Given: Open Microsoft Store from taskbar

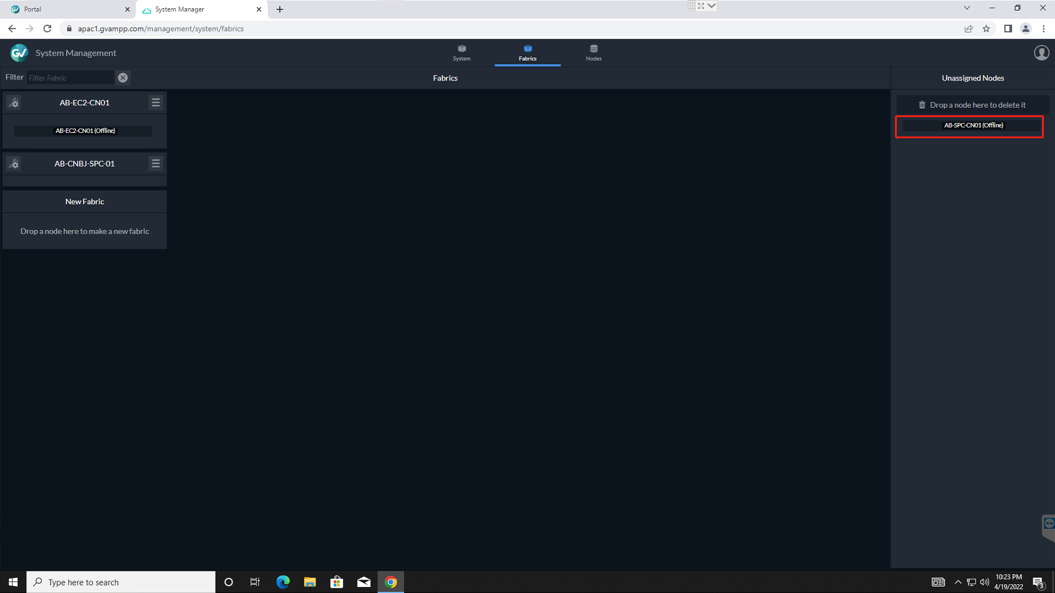Looking at the screenshot, I should pyautogui.click(x=337, y=582).
